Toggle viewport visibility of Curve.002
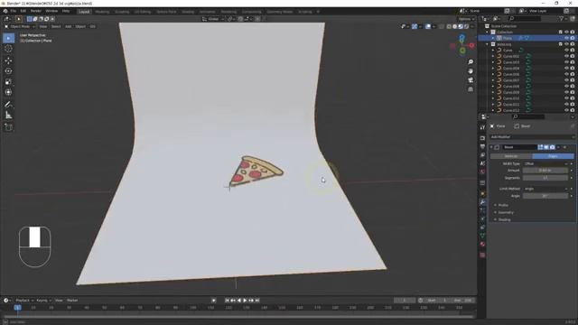The height and width of the screenshot is (325, 578). 566,56
